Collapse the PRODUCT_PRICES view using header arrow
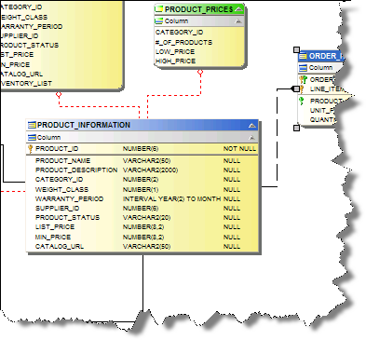Image resolution: width=366 pixels, height=340 pixels. click(238, 9)
